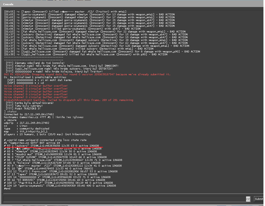
Task: Click the userid name uniqueid header line
Action: pos(39,140)
